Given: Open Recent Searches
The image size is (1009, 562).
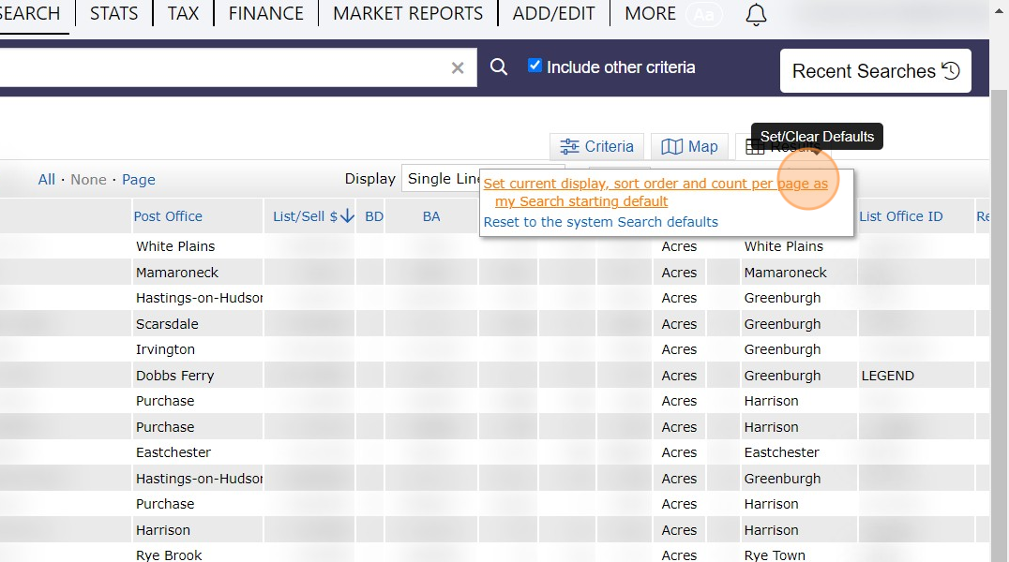Looking at the screenshot, I should [x=875, y=71].
